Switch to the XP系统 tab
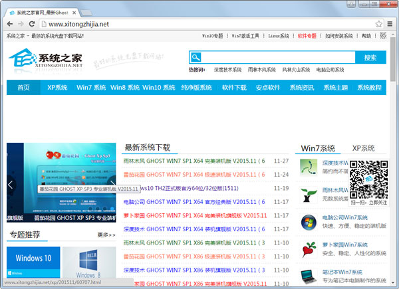The image size is (399, 289). coord(363,148)
